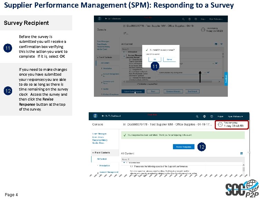Click the search icon in lower screenshot header
Image resolution: width=261 pixels, height=199 pixels.
[x=197, y=116]
